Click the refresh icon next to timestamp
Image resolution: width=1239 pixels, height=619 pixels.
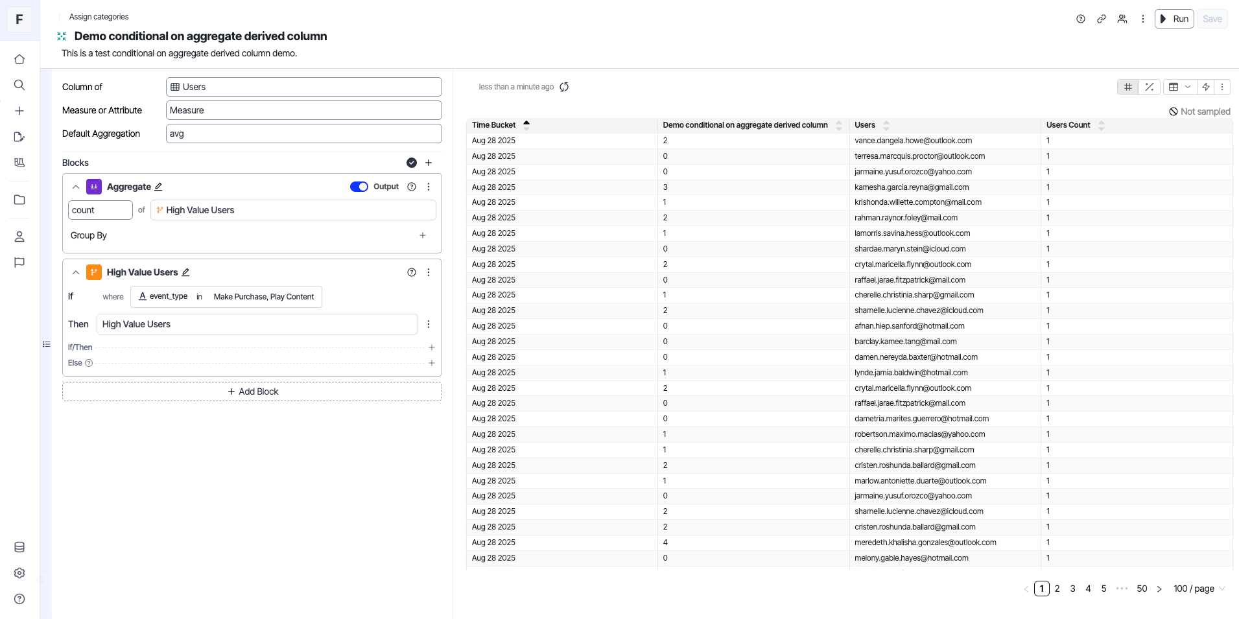click(x=564, y=87)
